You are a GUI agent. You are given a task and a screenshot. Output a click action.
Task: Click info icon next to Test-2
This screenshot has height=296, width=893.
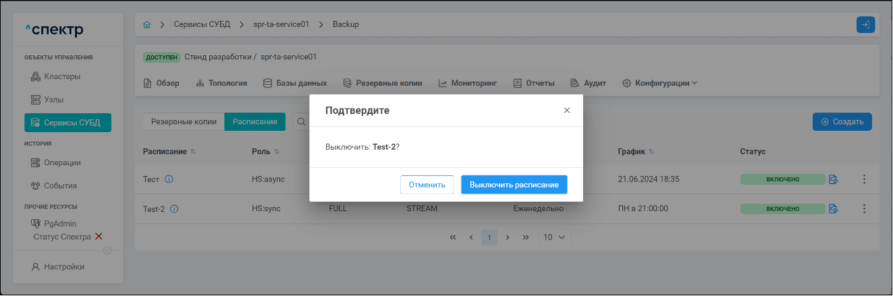(x=174, y=209)
